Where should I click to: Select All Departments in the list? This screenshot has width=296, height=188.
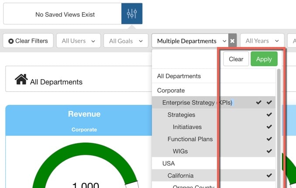179,76
